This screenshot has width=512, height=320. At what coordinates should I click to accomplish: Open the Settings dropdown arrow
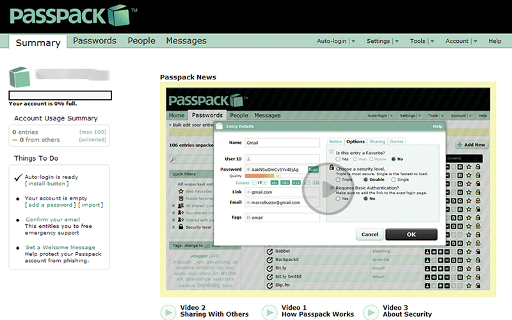pos(397,41)
